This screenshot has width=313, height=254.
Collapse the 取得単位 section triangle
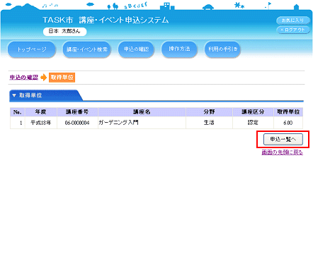coord(14,95)
